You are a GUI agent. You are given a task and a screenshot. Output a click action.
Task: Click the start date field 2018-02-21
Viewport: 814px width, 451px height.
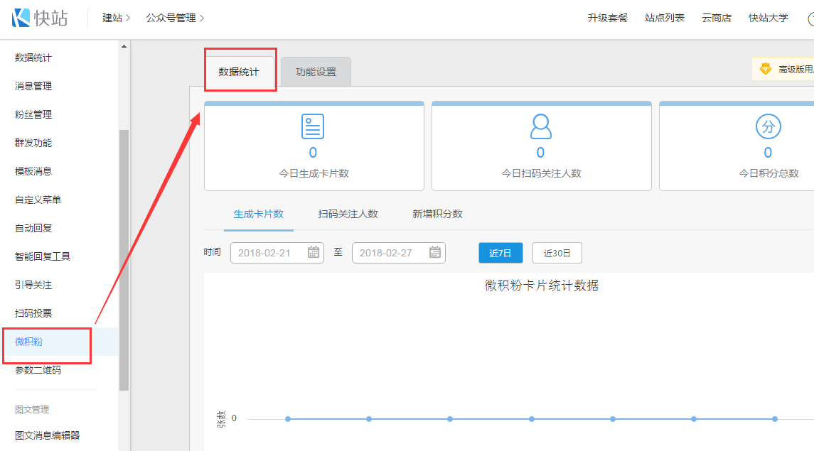point(267,253)
